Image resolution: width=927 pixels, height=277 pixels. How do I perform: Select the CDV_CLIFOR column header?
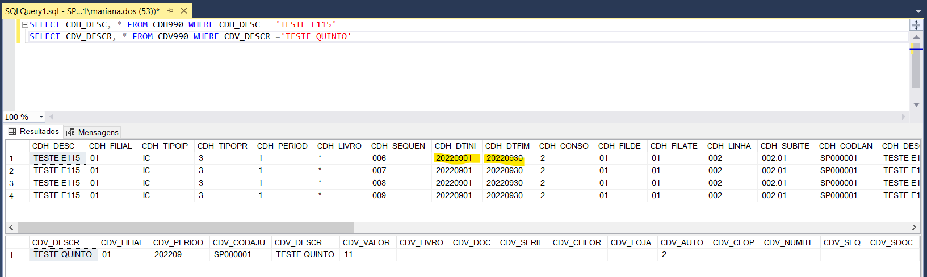click(578, 242)
